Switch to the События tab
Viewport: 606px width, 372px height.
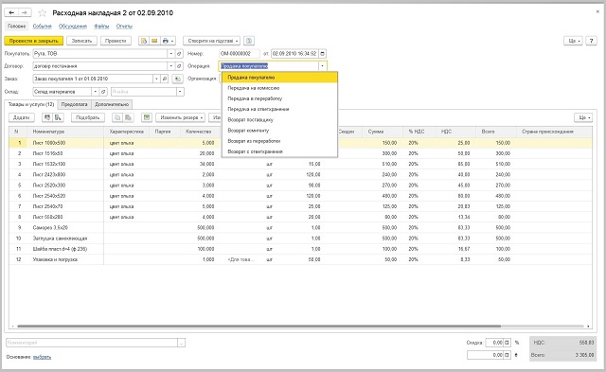click(42, 27)
